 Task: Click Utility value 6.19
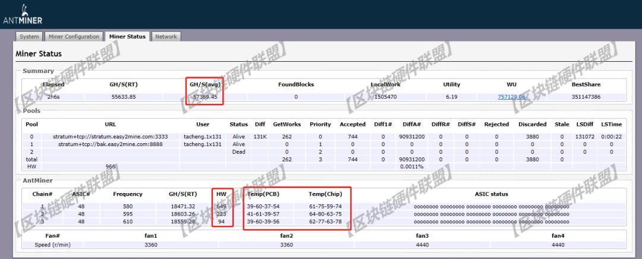point(451,97)
